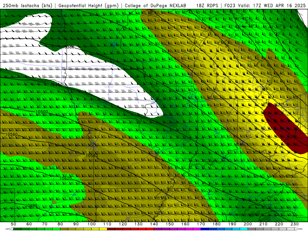This screenshot has width=308, height=231.
Task: Click the 10380 height contour label
Action: 68,47
